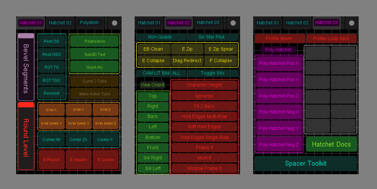Image resolution: width=377 pixels, height=189 pixels.
Task: Click Make Active Tube button
Action: [94, 94]
